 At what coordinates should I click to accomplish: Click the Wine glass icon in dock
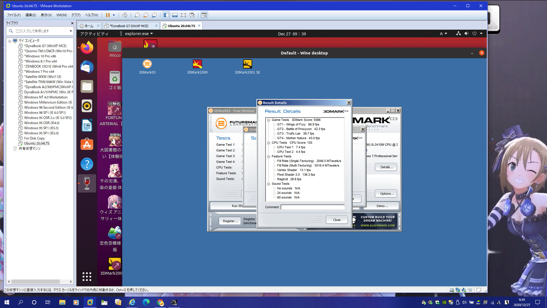point(87,183)
